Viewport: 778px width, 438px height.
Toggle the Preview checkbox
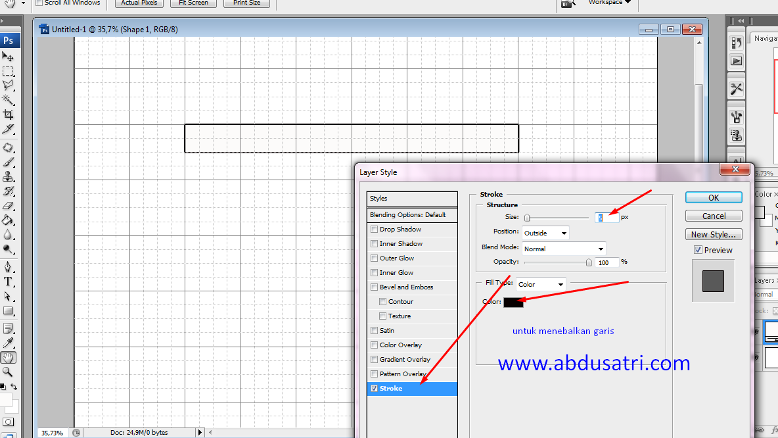(698, 250)
